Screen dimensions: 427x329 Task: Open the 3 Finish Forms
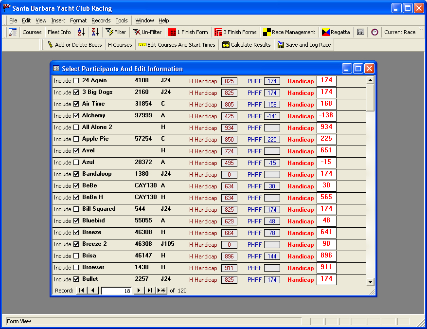[x=235, y=32]
